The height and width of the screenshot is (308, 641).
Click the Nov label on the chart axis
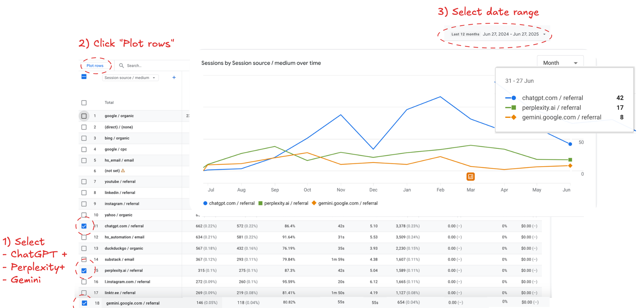(341, 190)
